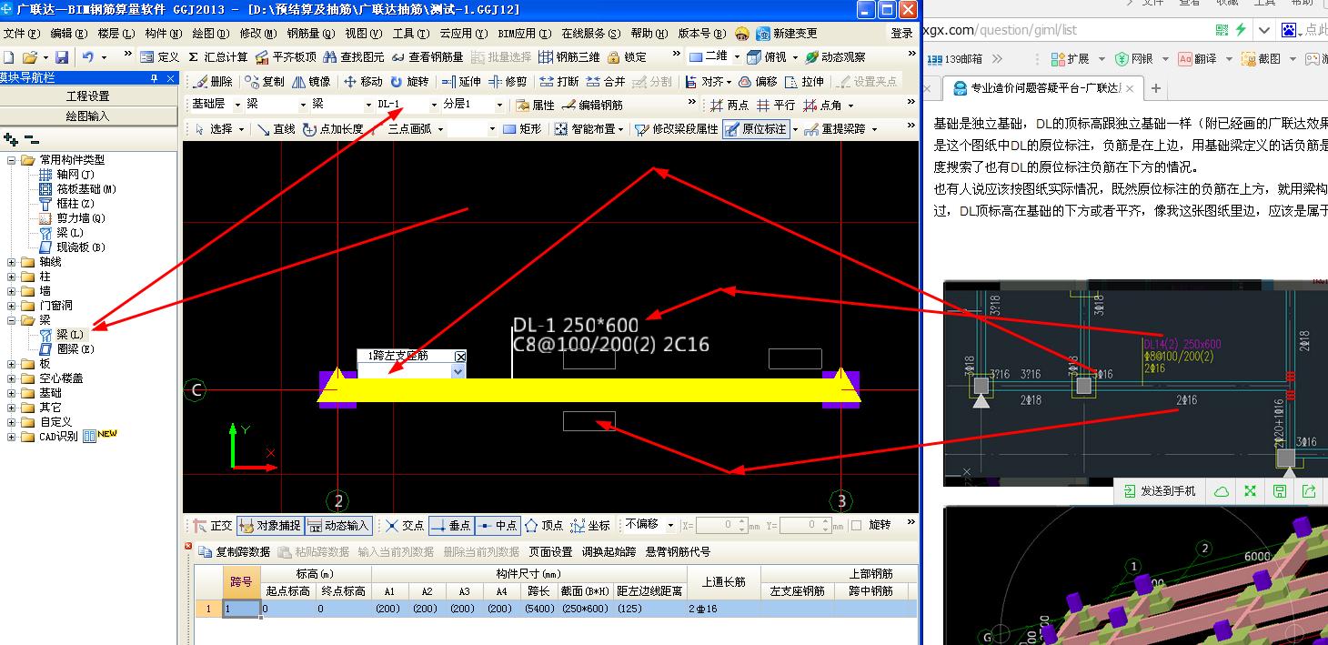1328x645 pixels.
Task: Open the 文件 menu
Action: (22, 33)
